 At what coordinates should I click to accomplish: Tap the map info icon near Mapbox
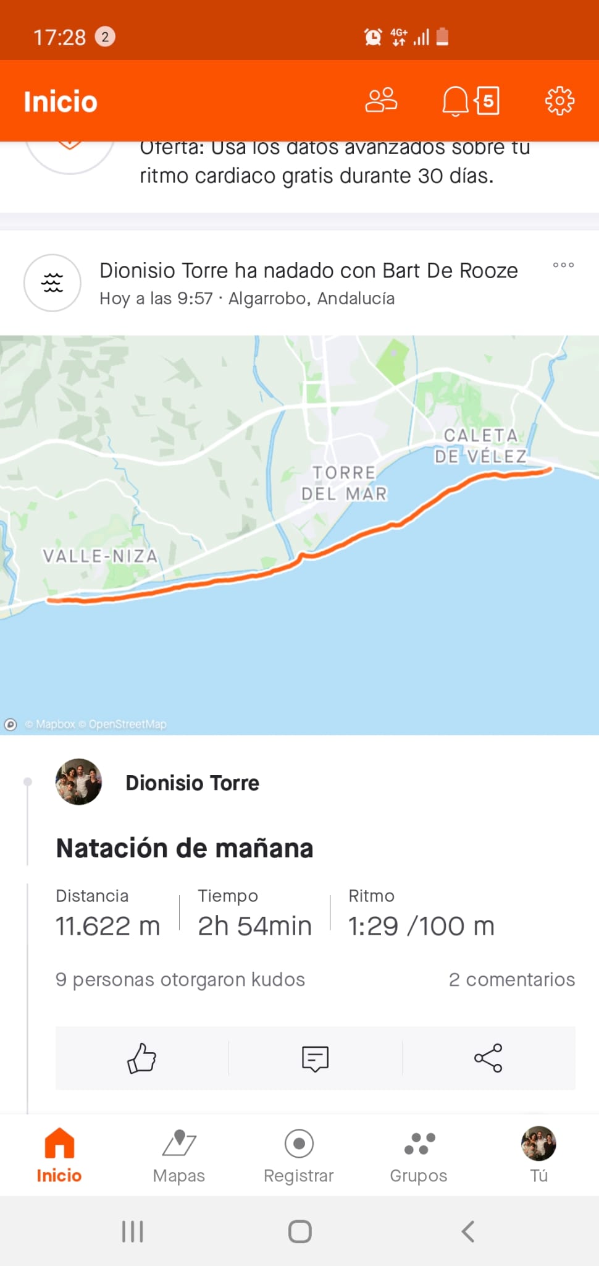(x=10, y=724)
